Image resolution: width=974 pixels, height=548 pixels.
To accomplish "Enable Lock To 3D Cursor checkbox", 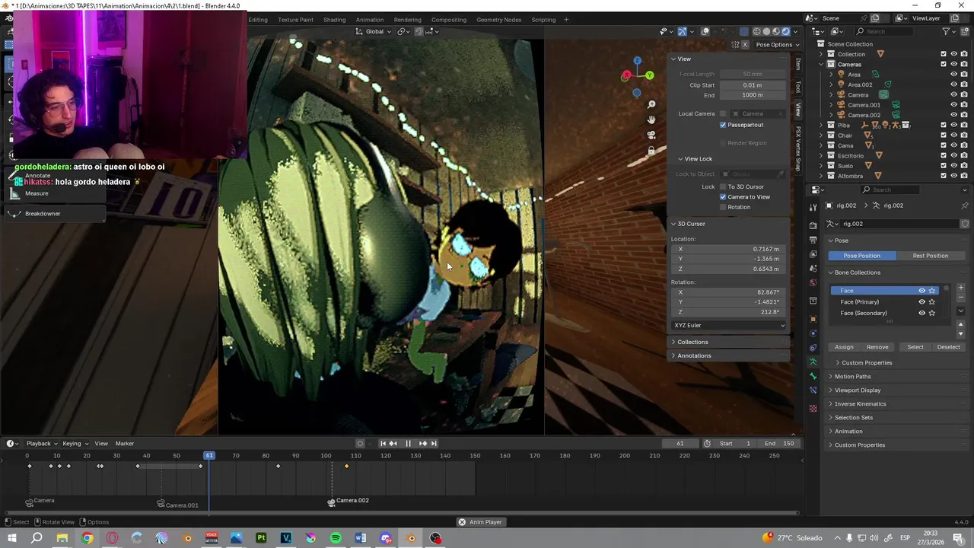I will 723,186.
